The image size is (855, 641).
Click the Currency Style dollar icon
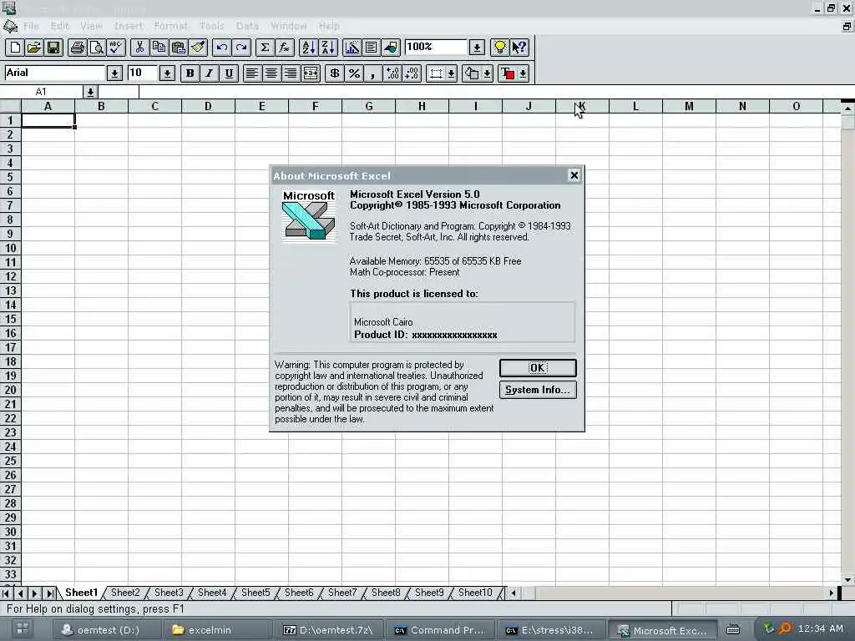tap(334, 73)
